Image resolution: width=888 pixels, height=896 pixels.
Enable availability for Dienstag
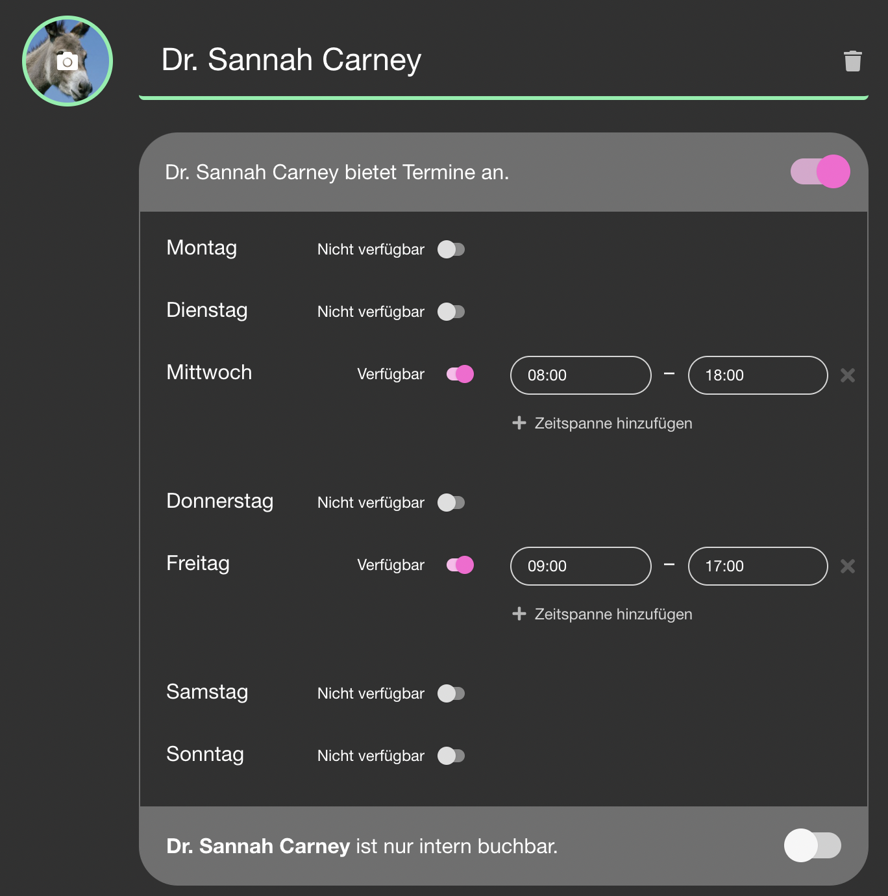click(451, 312)
